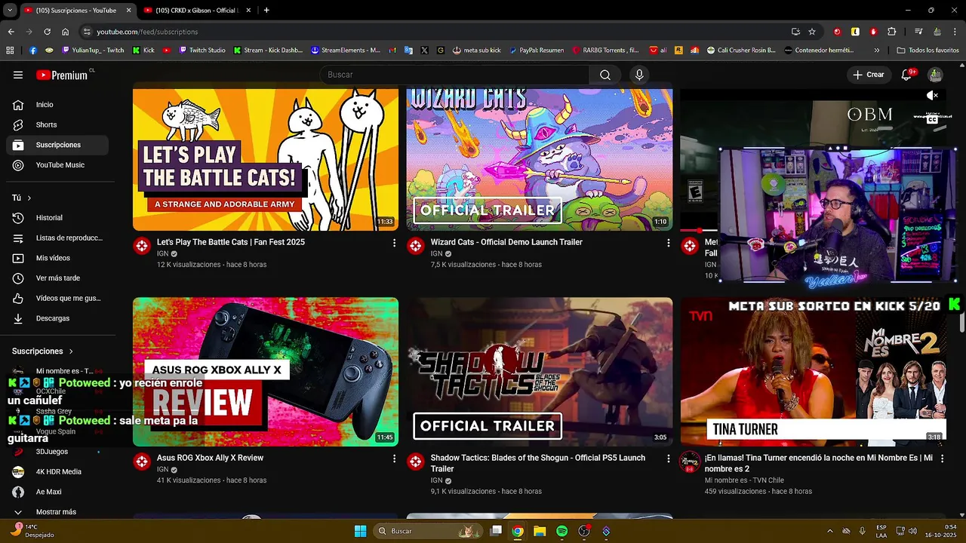
Task: Open more options for Wizard Cats video
Action: pyautogui.click(x=668, y=243)
